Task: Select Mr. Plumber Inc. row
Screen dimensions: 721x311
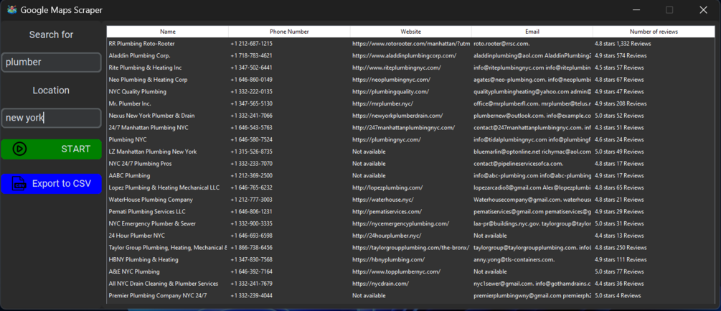Action: pos(410,103)
